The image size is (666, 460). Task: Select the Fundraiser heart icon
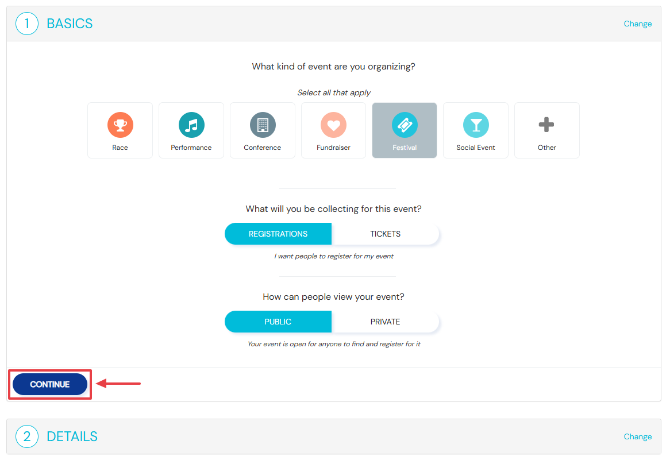pyautogui.click(x=333, y=125)
